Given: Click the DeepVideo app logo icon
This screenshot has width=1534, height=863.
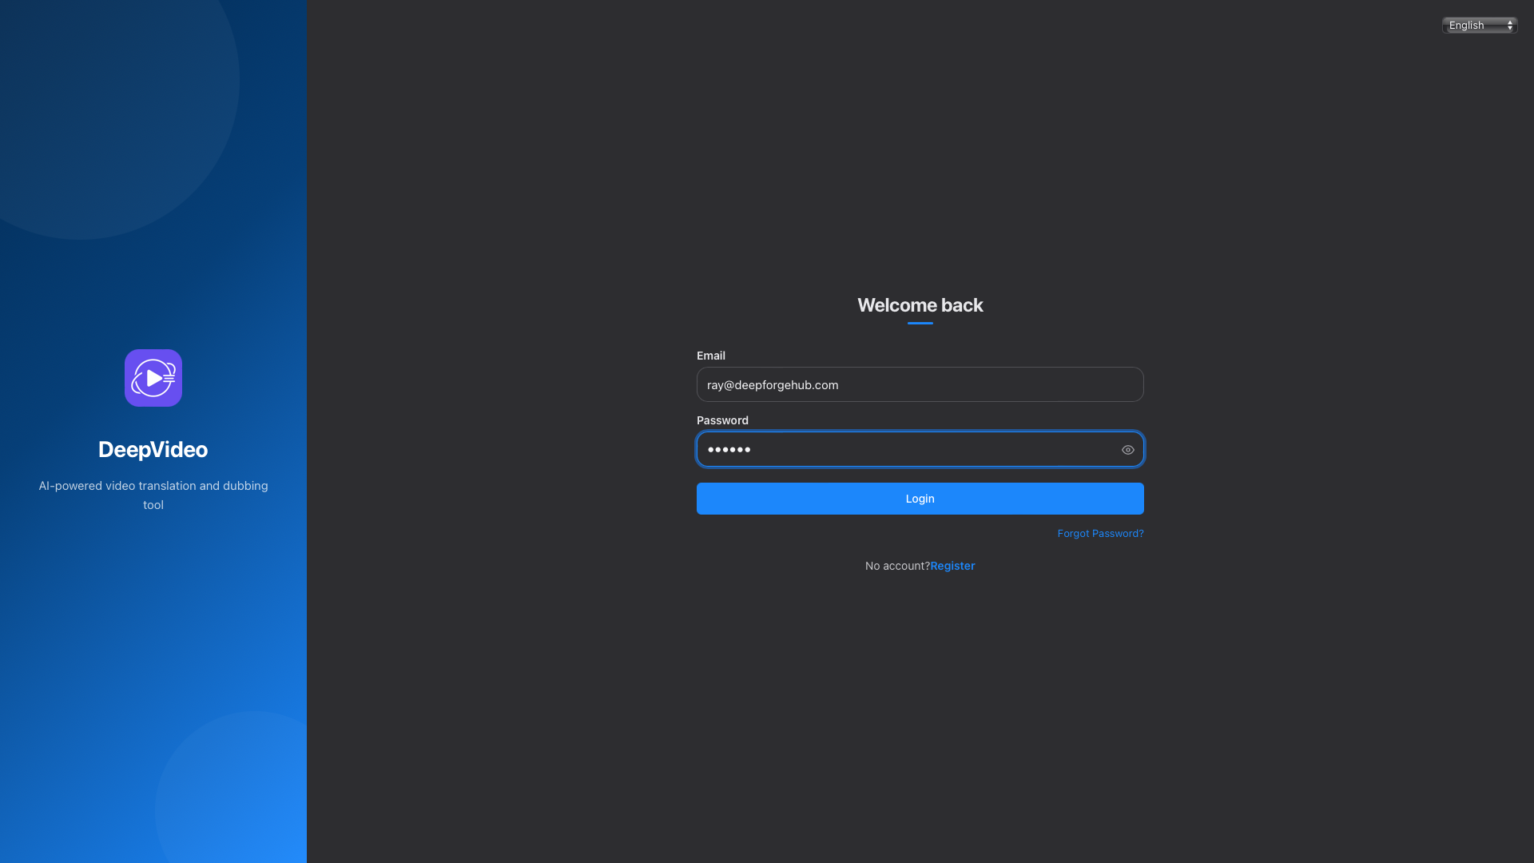Looking at the screenshot, I should tap(153, 378).
